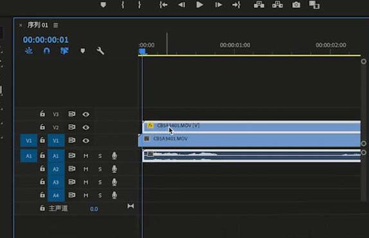
Task: Enable voice-over record on A1
Action: pos(114,156)
